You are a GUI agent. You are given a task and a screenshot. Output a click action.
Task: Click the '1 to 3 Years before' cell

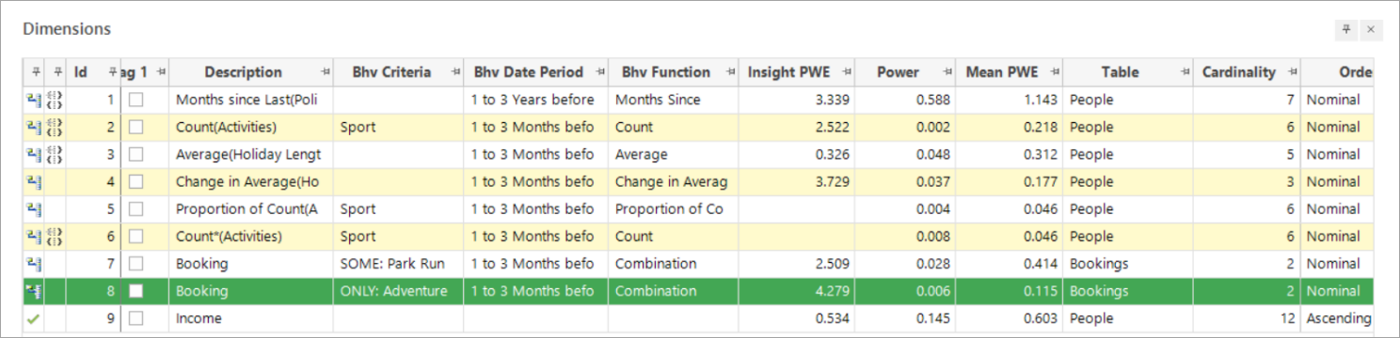point(535,100)
